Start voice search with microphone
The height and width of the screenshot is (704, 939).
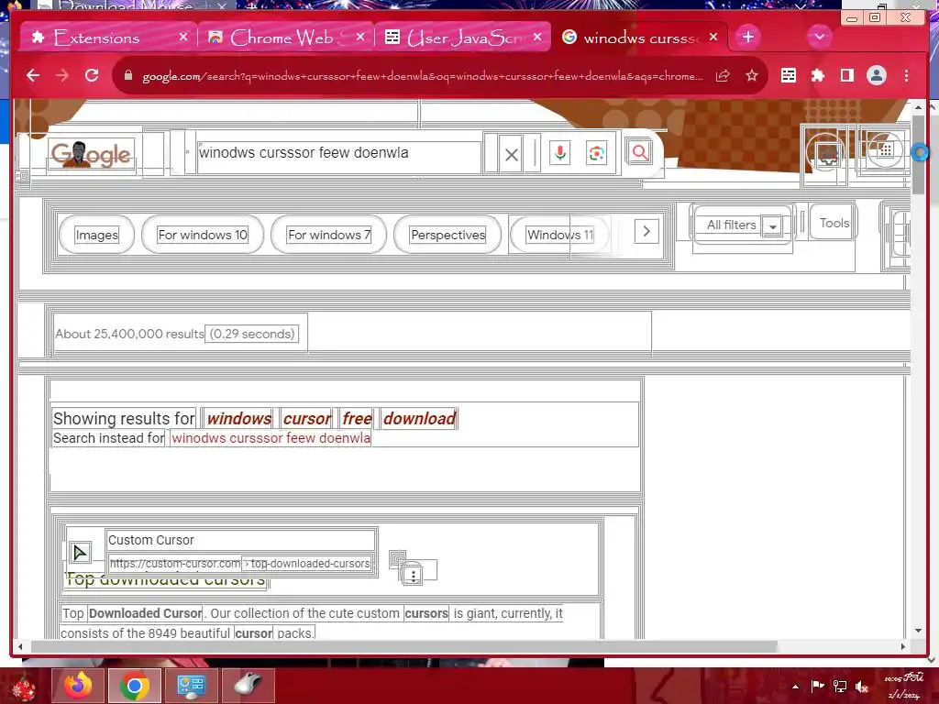[x=560, y=153]
